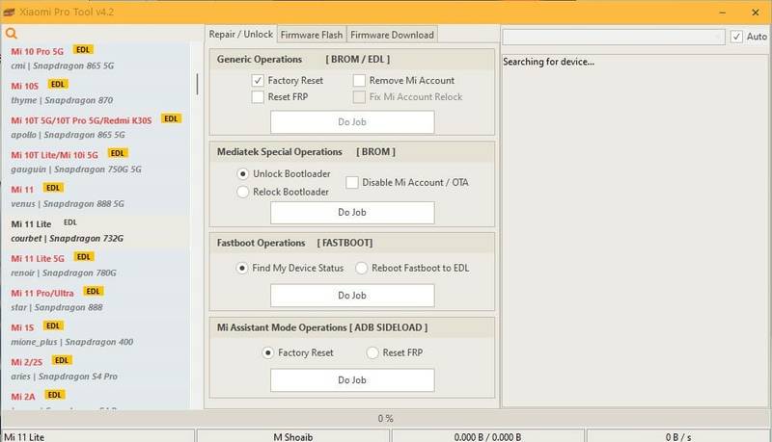Click the 'renoir | Snapdragon 780G' subtitle

(64, 273)
